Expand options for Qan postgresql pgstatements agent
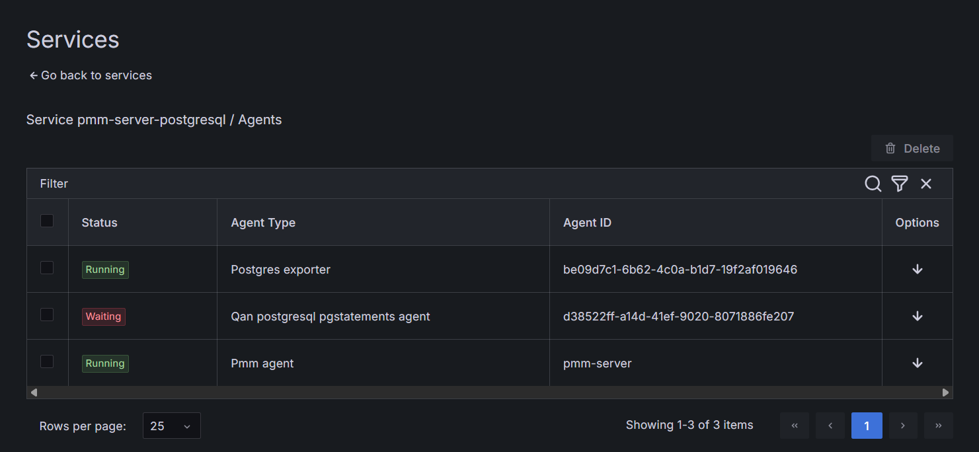979x452 pixels. point(918,316)
